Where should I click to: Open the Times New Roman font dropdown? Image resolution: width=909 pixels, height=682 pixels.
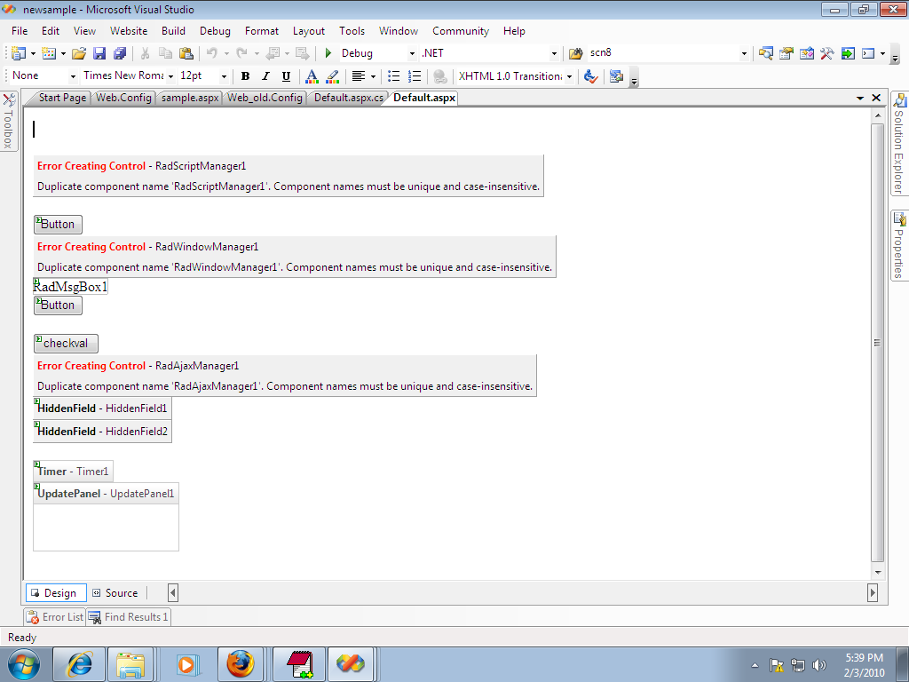170,76
